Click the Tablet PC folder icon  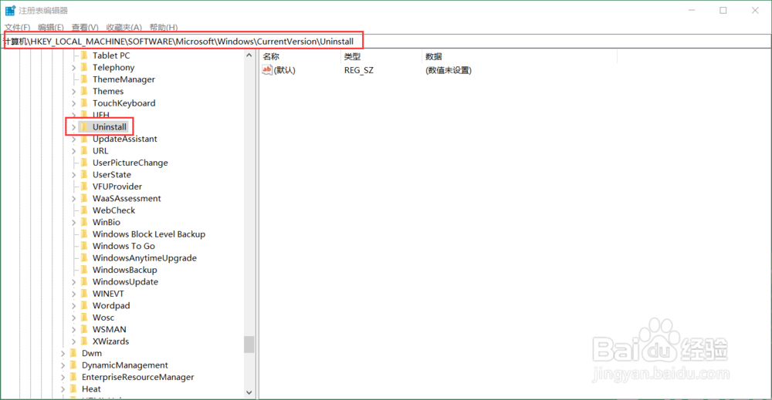click(x=84, y=55)
